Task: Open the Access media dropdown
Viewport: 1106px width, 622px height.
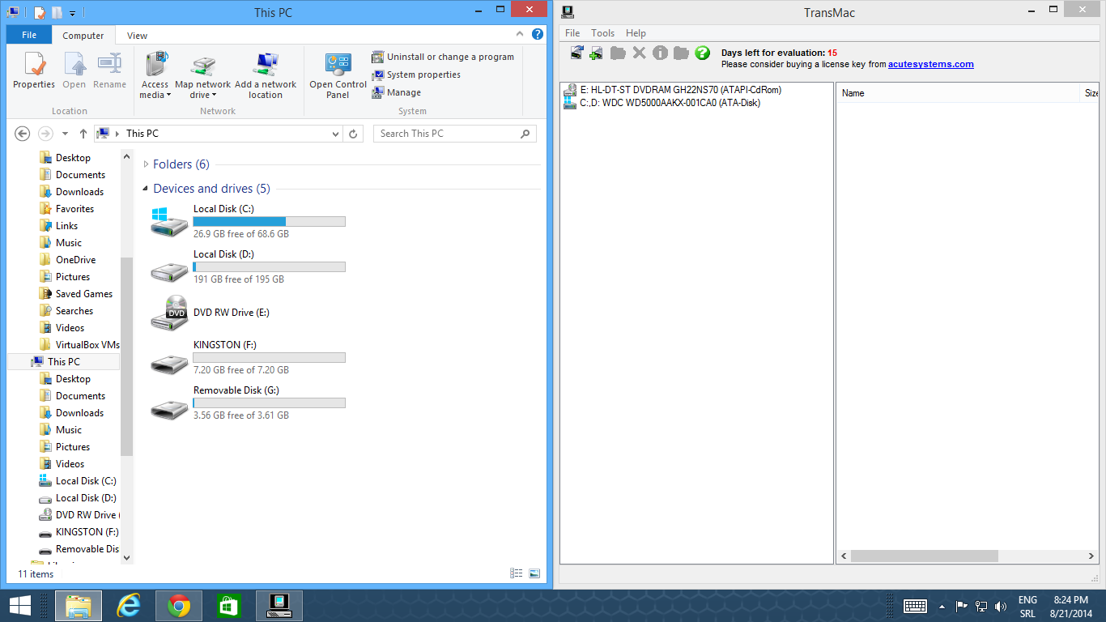Action: click(x=155, y=75)
